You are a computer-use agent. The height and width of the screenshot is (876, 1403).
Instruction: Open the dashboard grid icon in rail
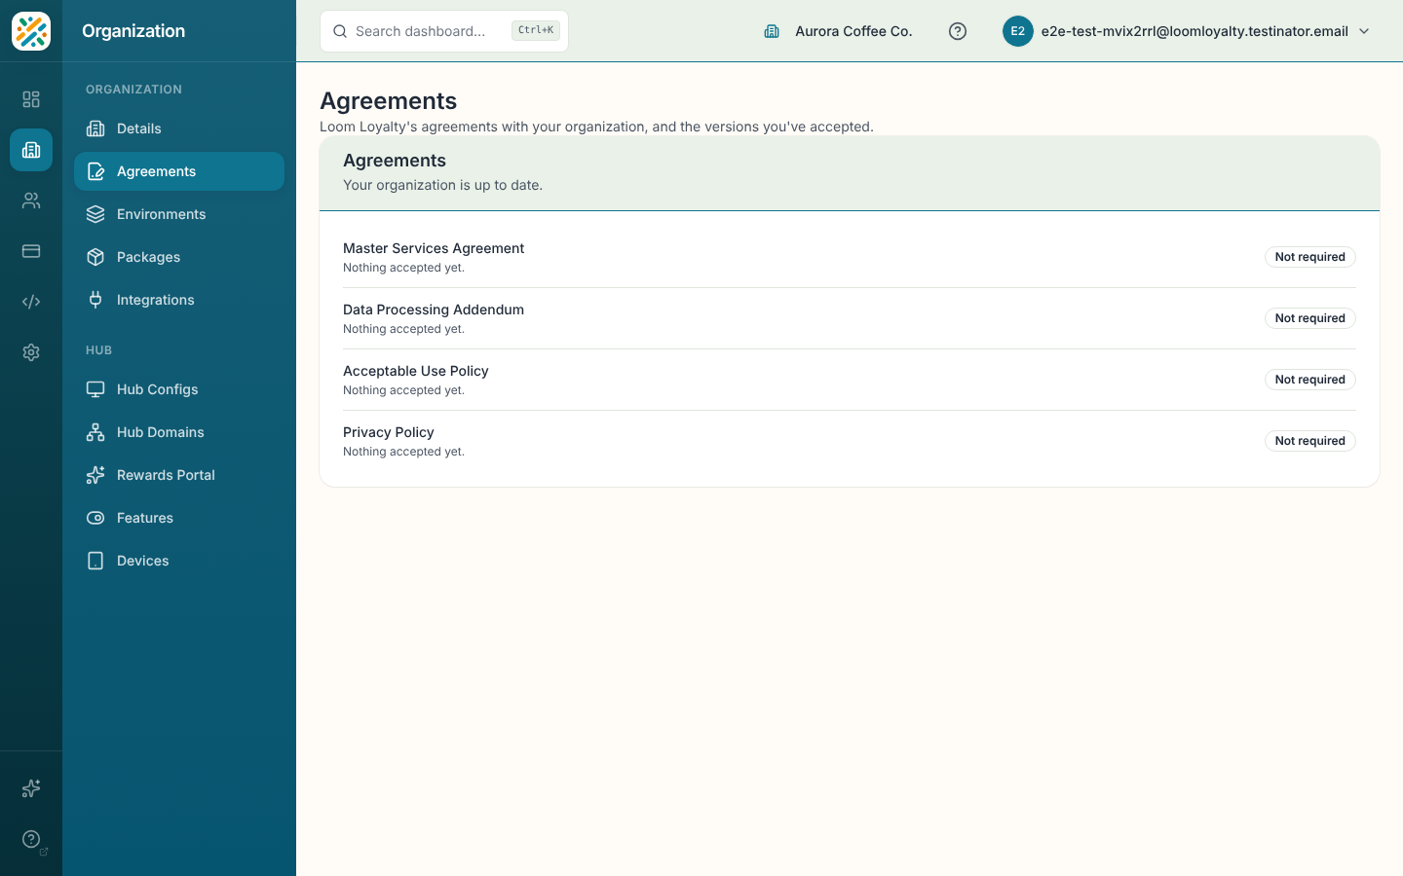(x=31, y=99)
